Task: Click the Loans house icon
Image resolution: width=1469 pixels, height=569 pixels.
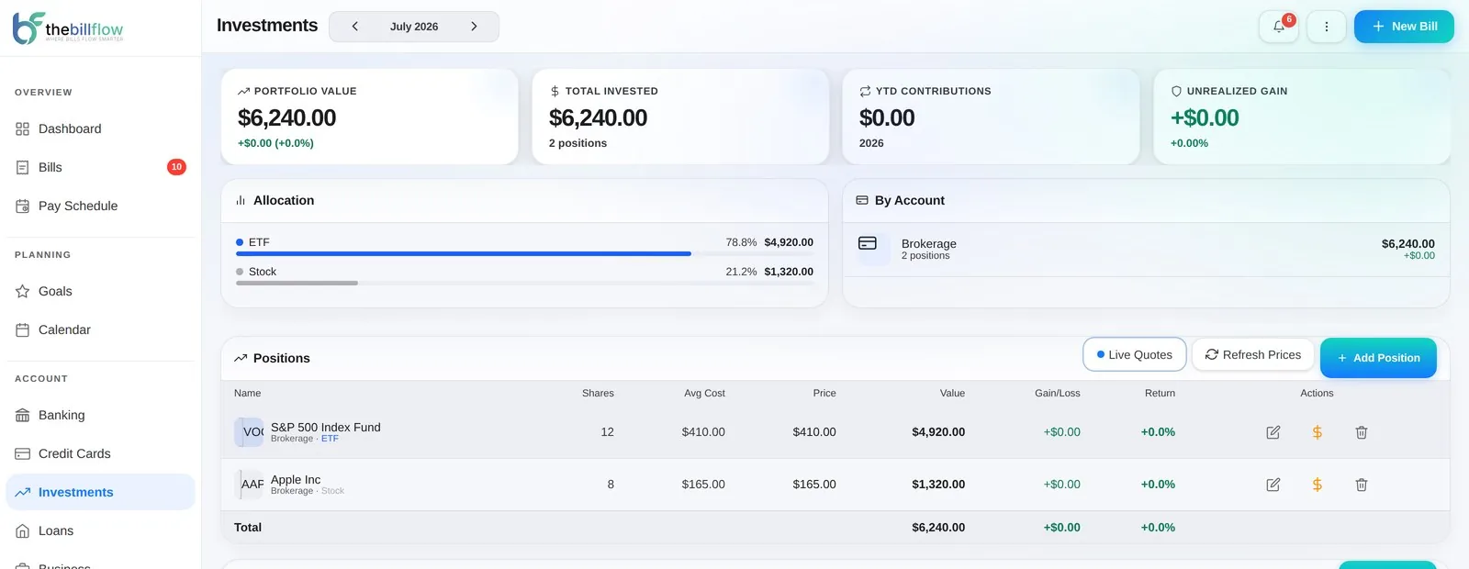Action: point(23,531)
